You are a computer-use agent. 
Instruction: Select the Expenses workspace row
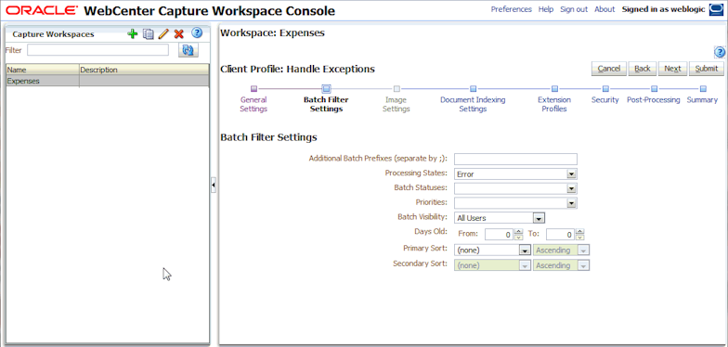pos(108,82)
